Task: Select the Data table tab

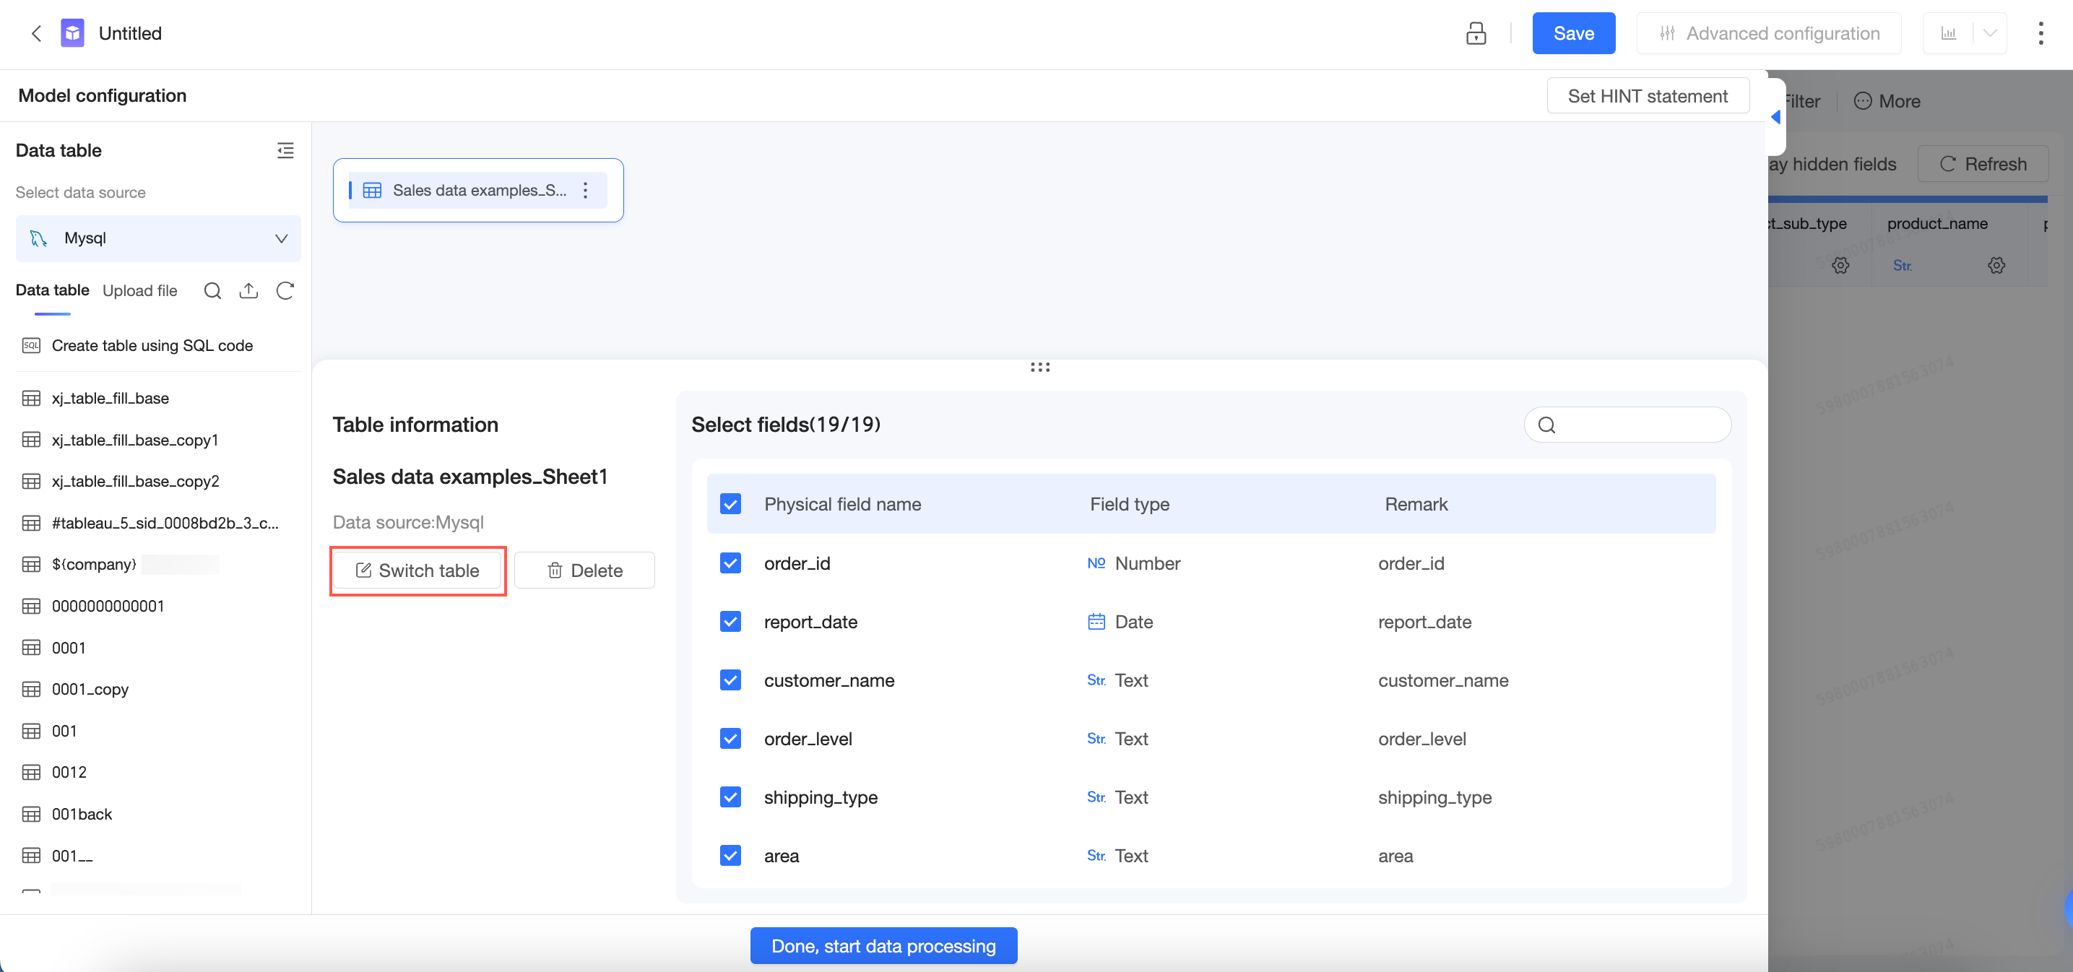Action: click(51, 290)
